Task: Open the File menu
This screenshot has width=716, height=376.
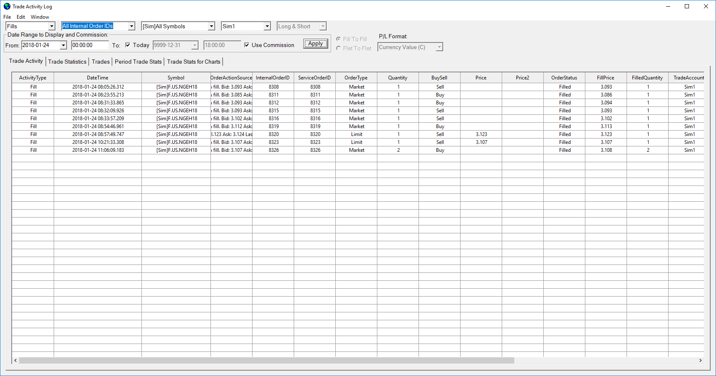Action: [7, 17]
